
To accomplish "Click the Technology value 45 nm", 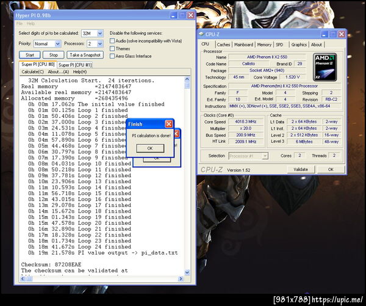I will click(x=239, y=77).
